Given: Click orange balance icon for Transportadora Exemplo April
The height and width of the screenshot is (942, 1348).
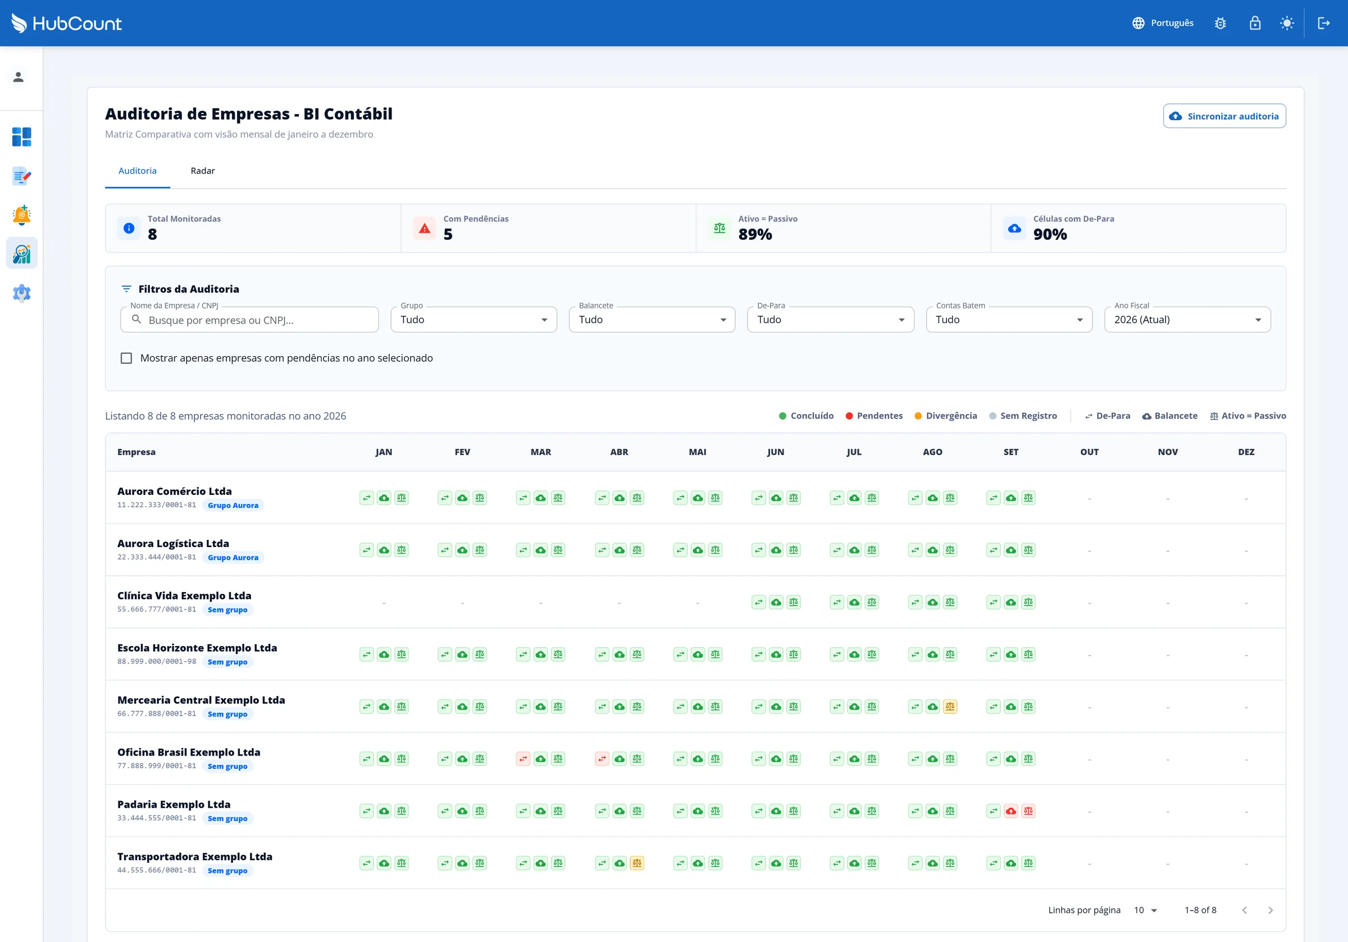Looking at the screenshot, I should click(637, 863).
